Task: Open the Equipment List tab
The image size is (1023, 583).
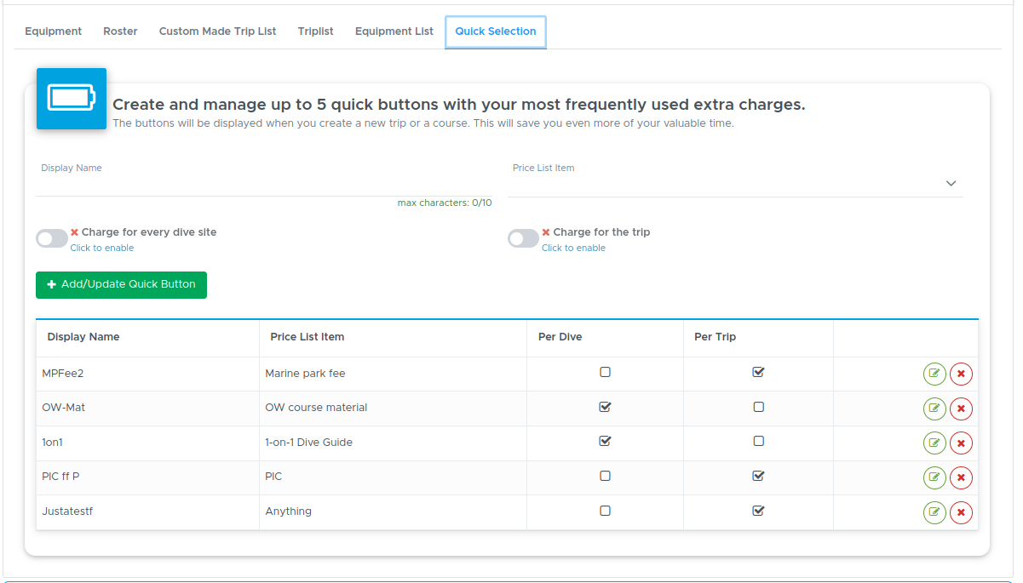Action: click(x=394, y=31)
